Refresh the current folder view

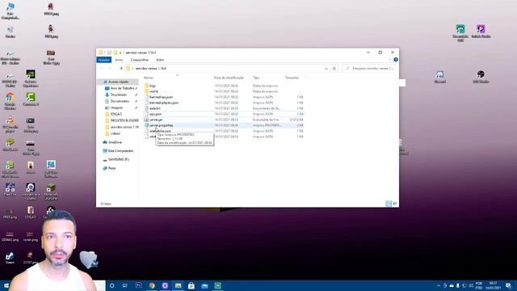point(334,68)
